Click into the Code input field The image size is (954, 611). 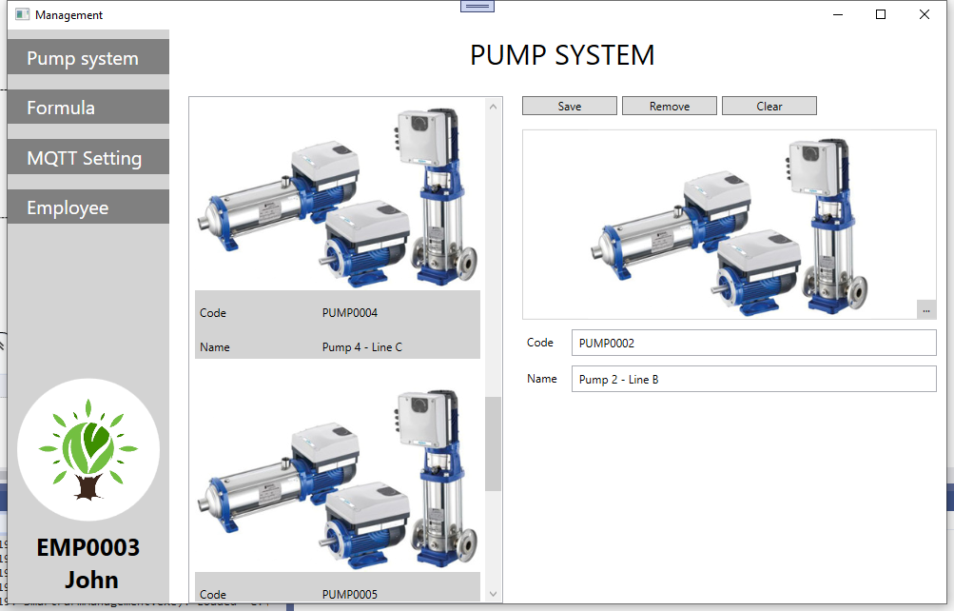pos(754,343)
